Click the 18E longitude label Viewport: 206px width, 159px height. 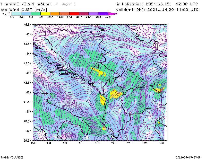(81, 143)
